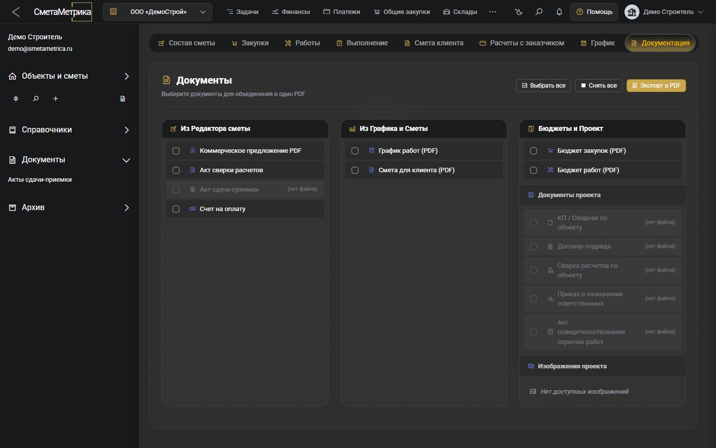Open search magnifier in top bar
This screenshot has height=448, width=716.
click(539, 12)
